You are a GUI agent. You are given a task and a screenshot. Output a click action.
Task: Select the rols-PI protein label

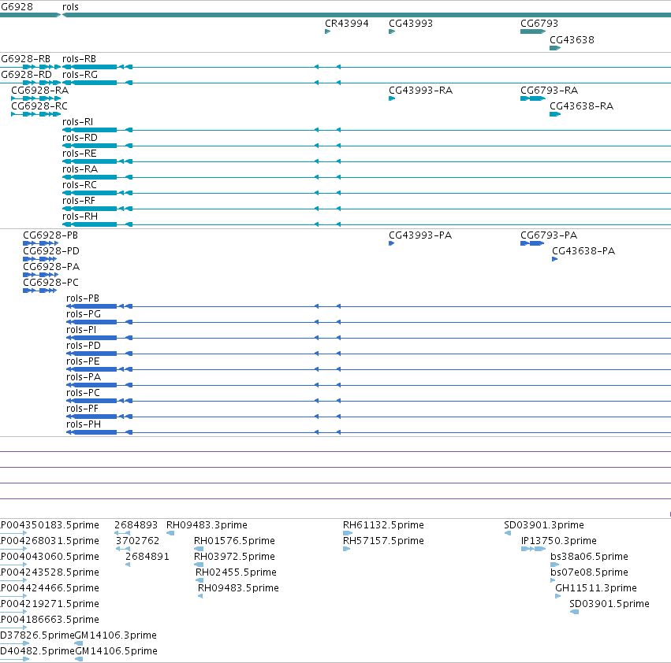pyautogui.click(x=81, y=331)
